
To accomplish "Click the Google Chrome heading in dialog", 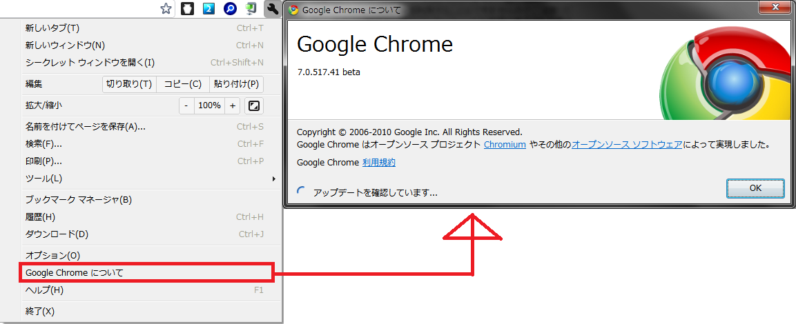I will pos(375,45).
